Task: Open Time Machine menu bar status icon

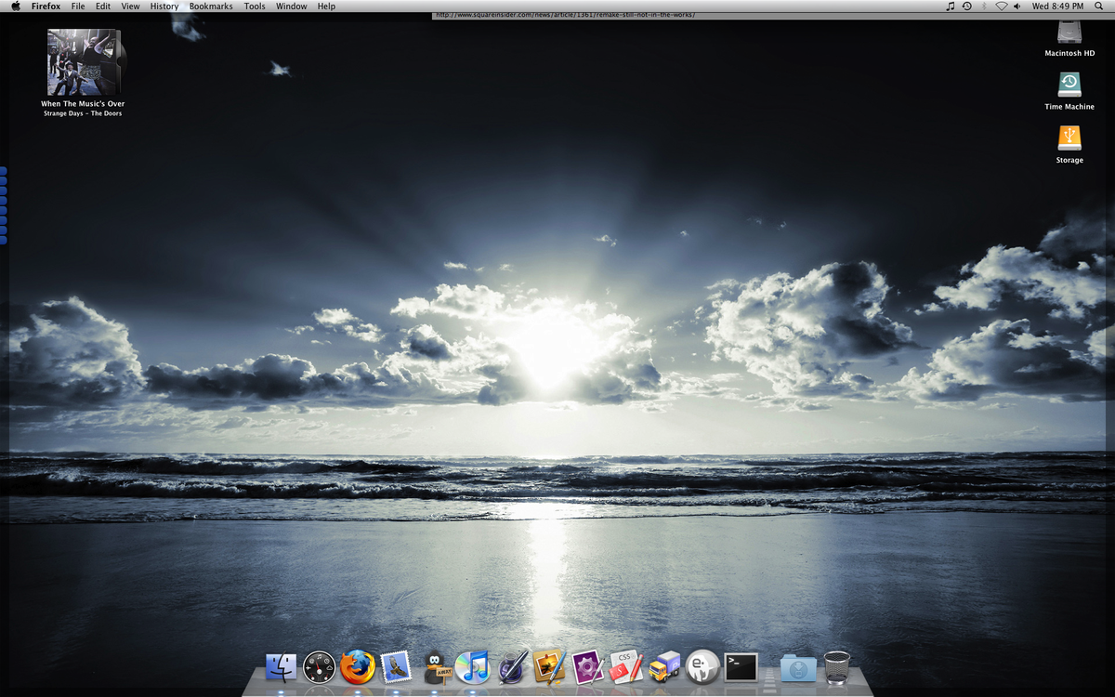Action: [x=966, y=7]
